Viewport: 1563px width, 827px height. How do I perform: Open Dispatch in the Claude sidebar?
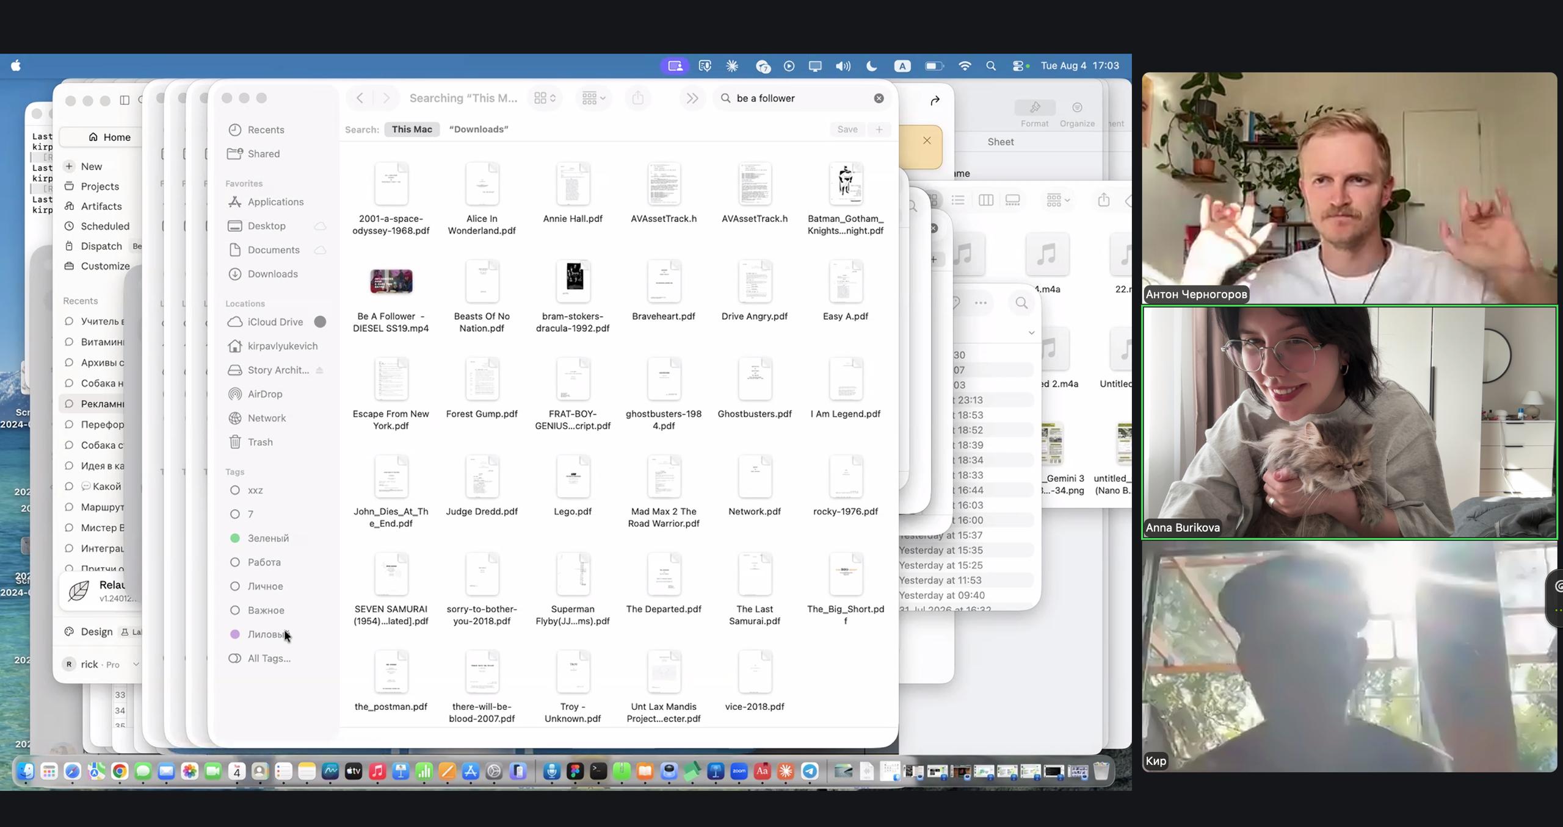click(x=101, y=246)
